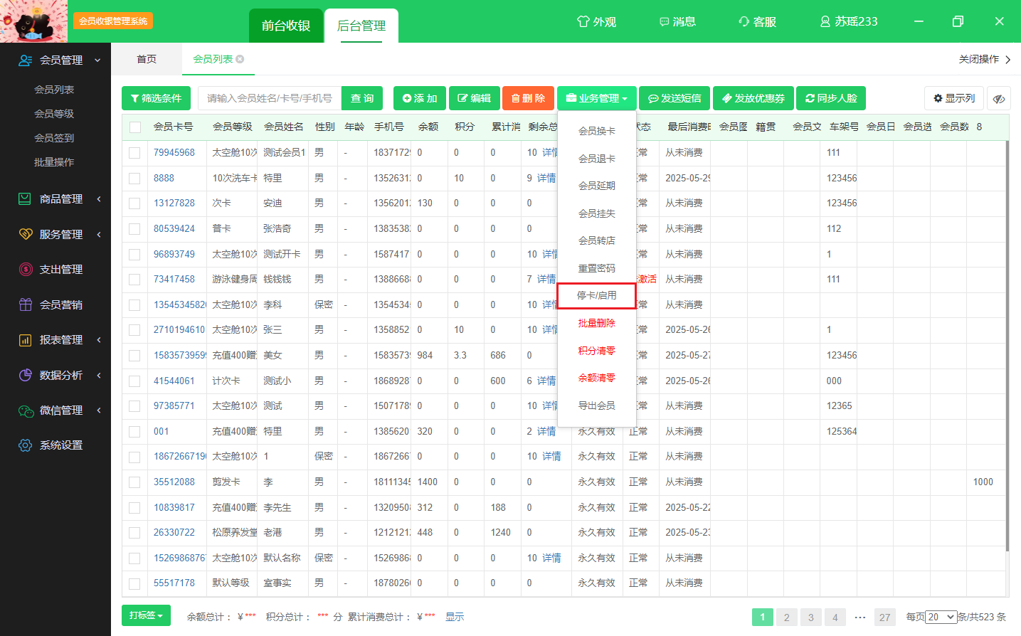Screen dimensions: 1021x636
Task: Expand the 报表管理 sidebar arrow
Action: 98,340
